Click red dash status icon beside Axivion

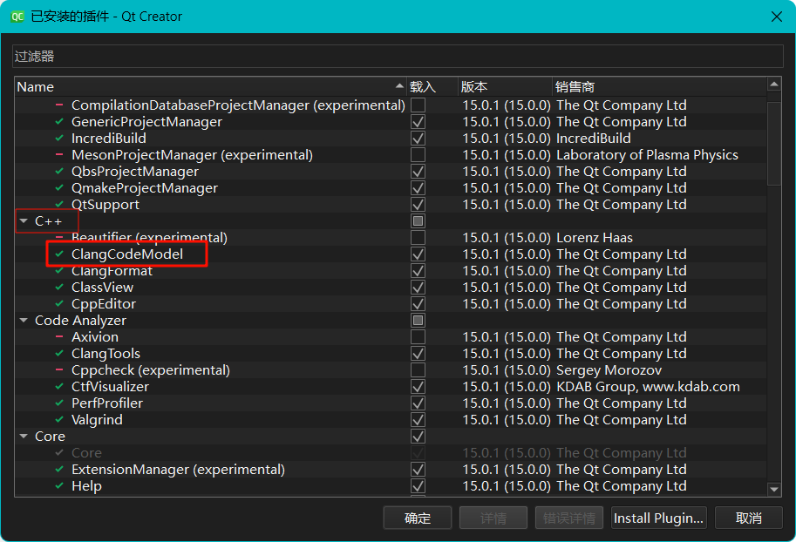click(59, 337)
